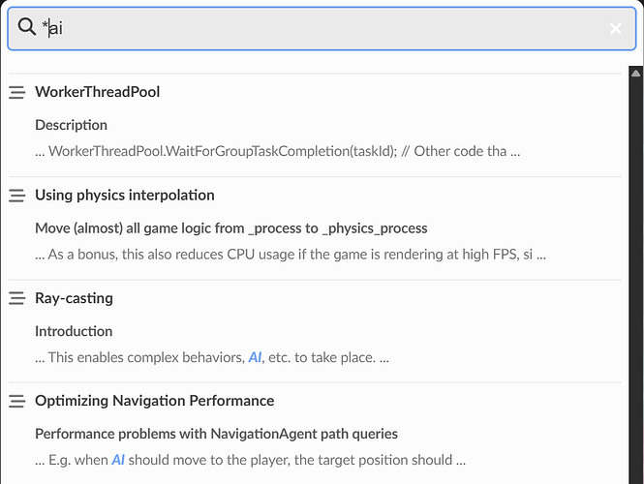Select the 'As a bonus' CPU usage snippet
This screenshot has height=484, width=644.
291,256
